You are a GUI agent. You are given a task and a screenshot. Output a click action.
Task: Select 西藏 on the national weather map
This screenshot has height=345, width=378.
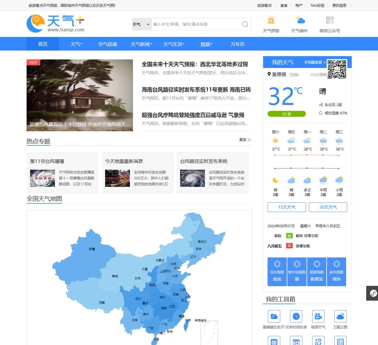(x=102, y=303)
